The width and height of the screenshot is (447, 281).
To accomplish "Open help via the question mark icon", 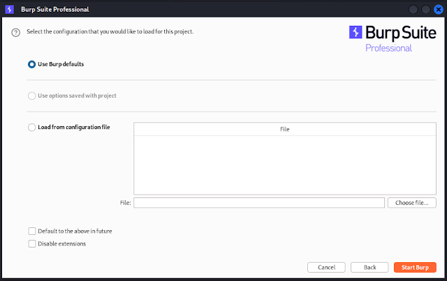I will (16, 32).
